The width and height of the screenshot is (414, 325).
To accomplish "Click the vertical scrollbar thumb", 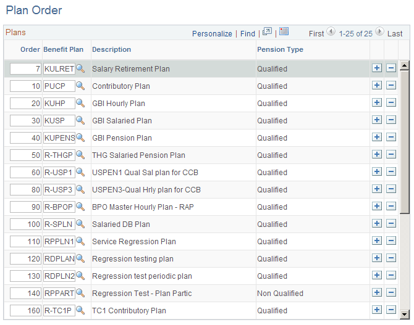I will [x=405, y=142].
